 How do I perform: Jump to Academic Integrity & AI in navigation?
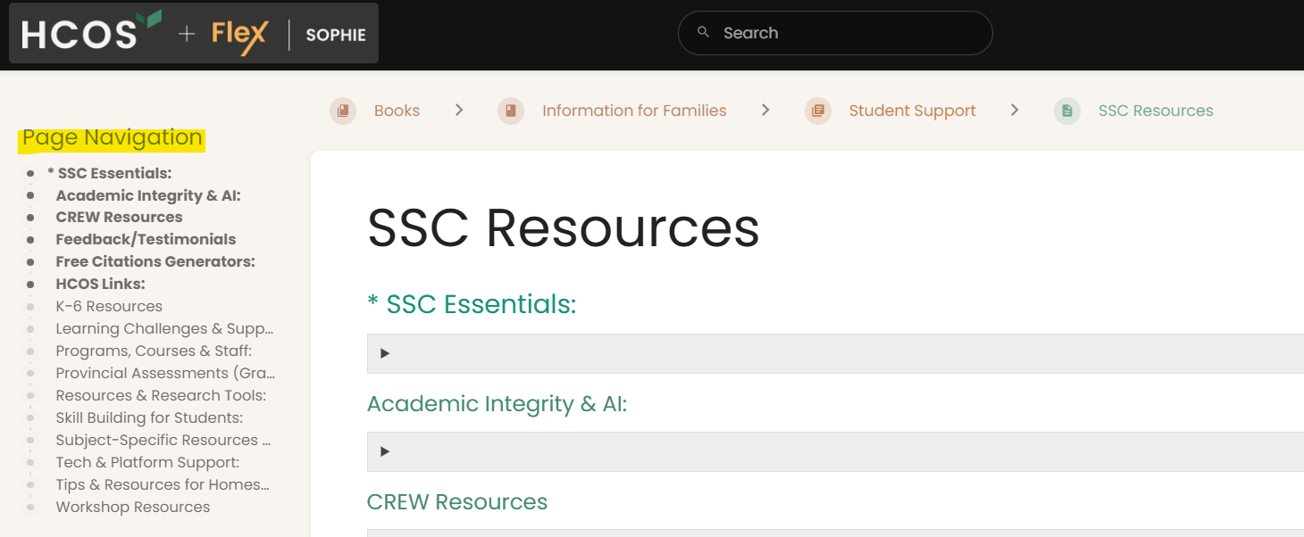click(148, 195)
